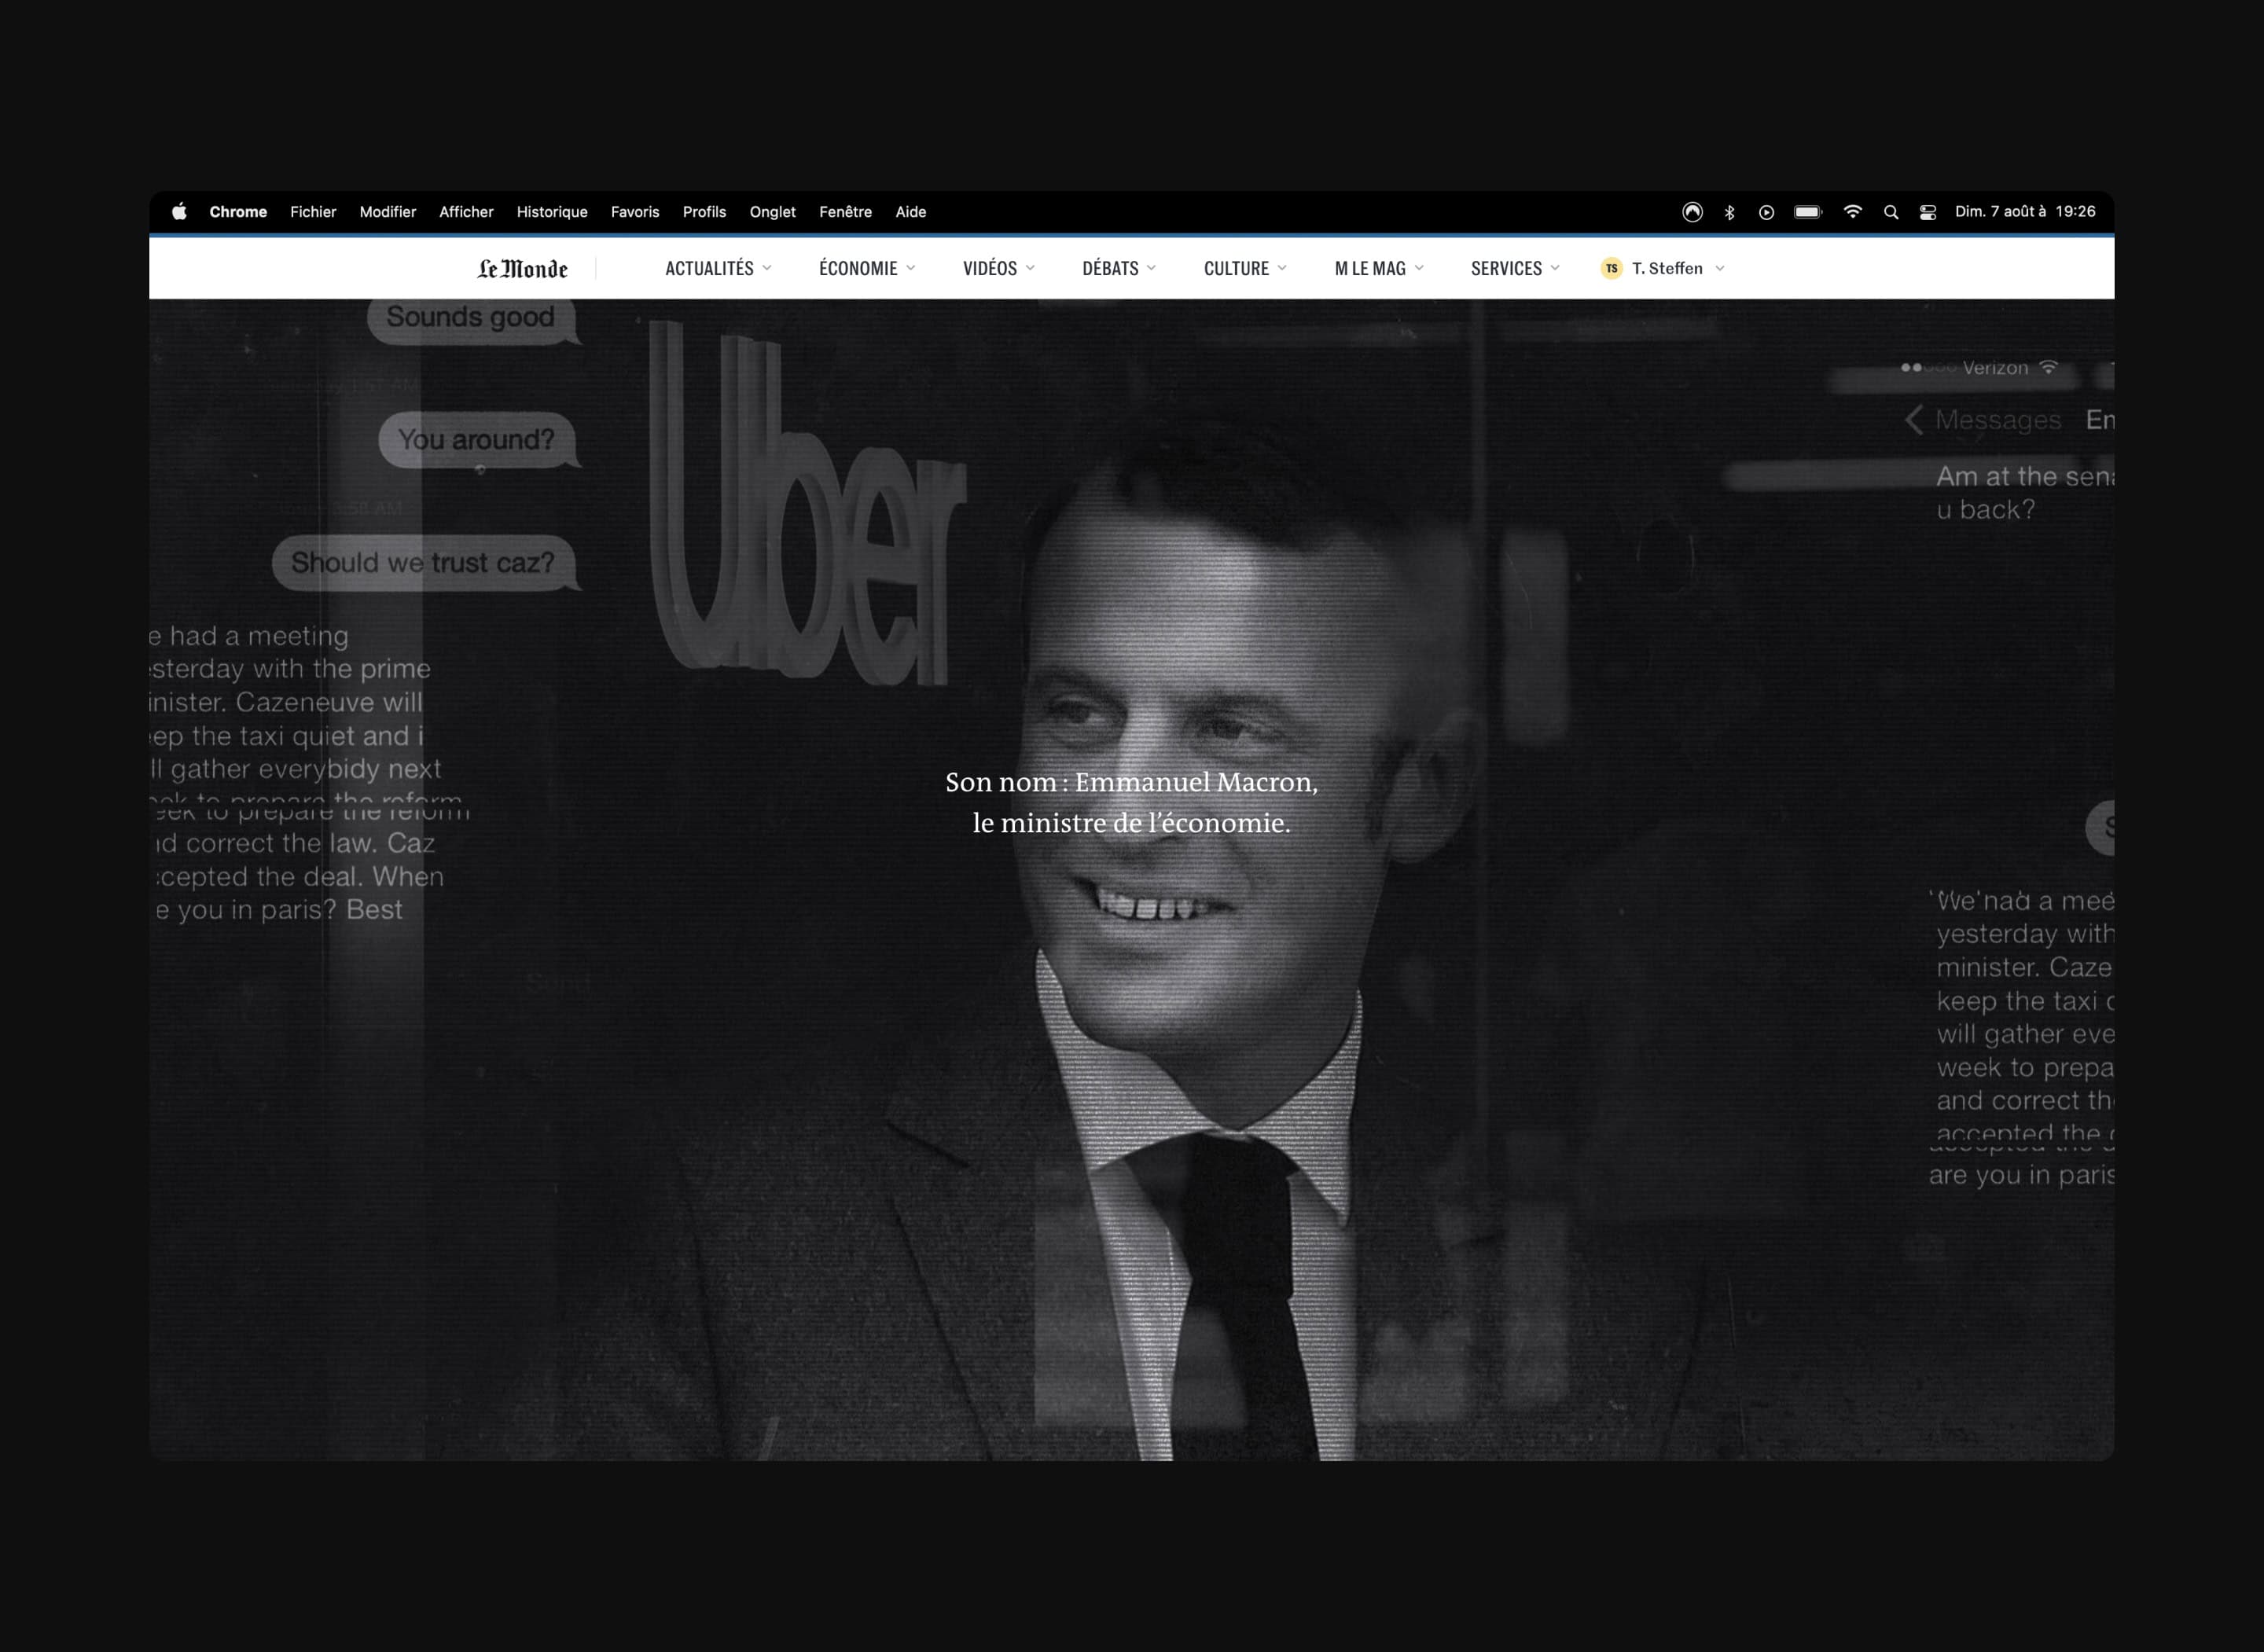Open the Afficher menu
The height and width of the screenshot is (1652, 2264).
coord(466,212)
